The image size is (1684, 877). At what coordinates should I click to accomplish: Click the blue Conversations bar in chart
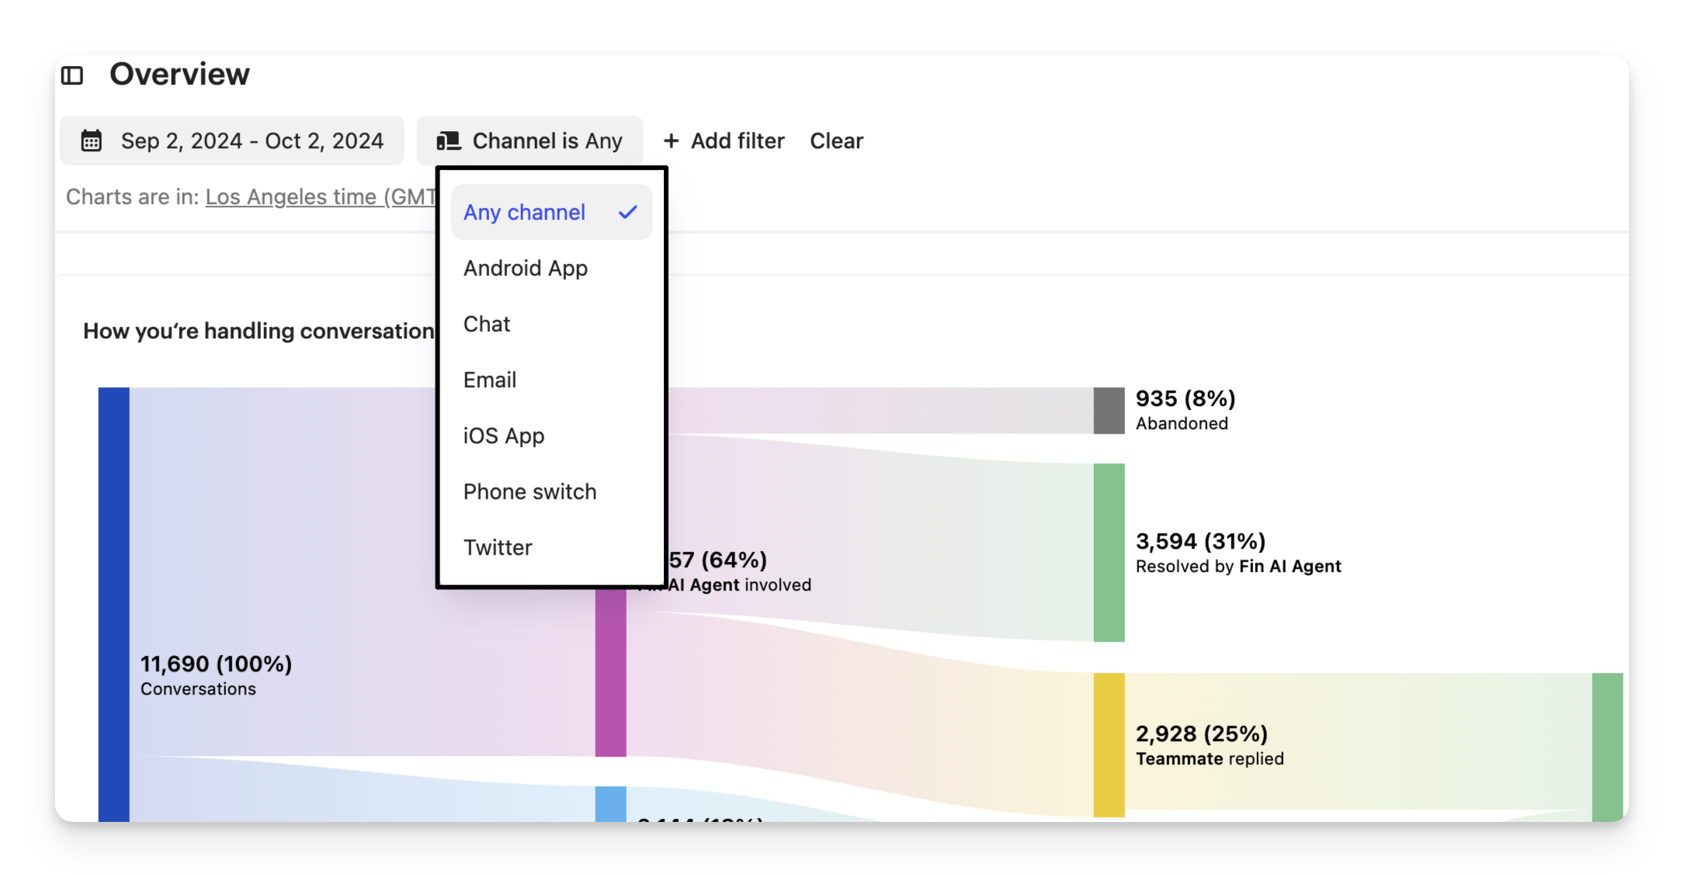click(x=113, y=604)
